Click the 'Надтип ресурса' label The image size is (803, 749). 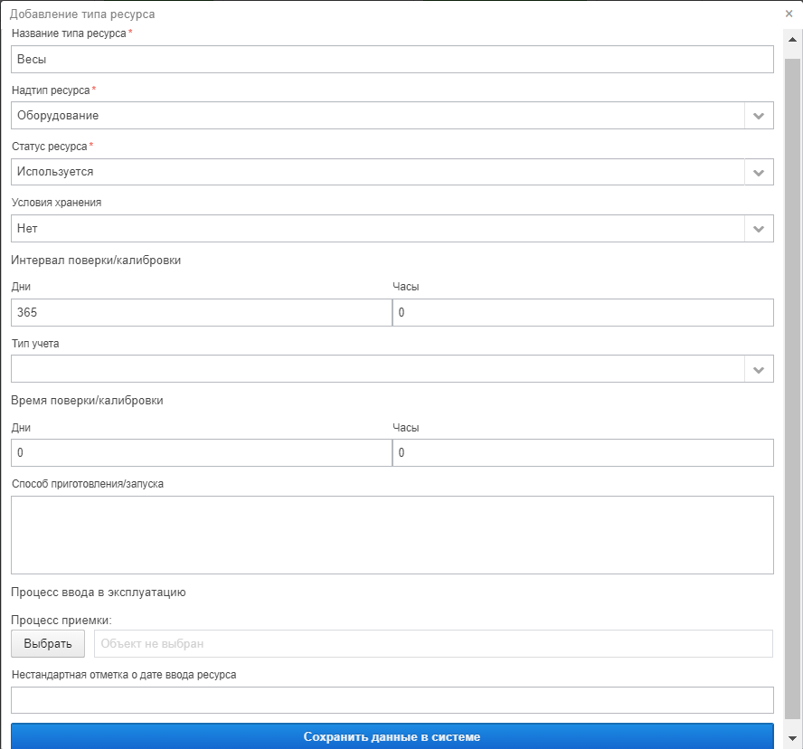coord(51,90)
